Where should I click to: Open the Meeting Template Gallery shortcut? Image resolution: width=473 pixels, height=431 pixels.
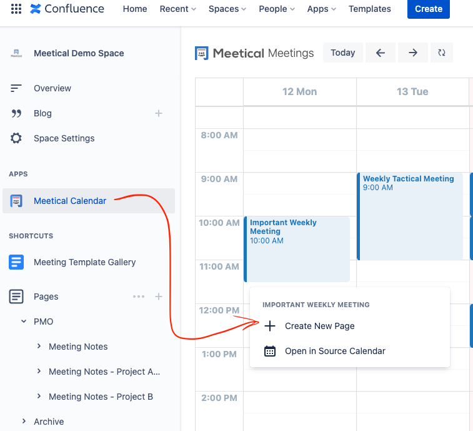tap(85, 262)
